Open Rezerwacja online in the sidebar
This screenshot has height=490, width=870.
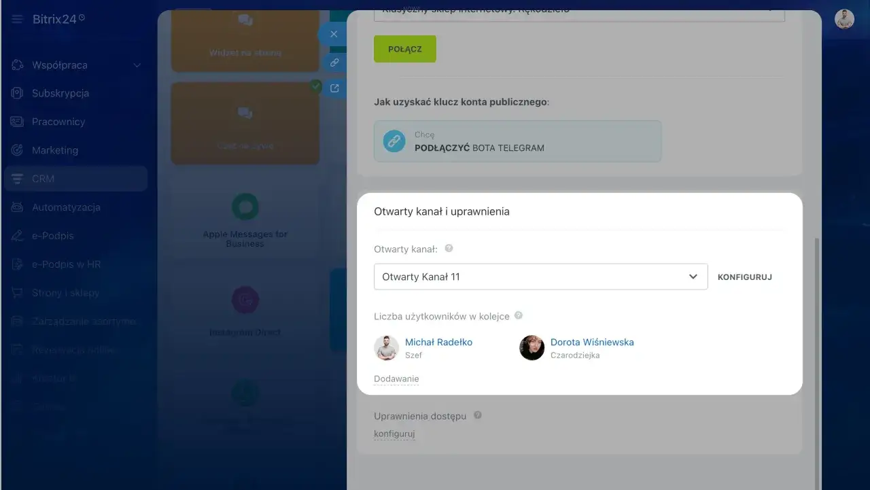pos(74,350)
